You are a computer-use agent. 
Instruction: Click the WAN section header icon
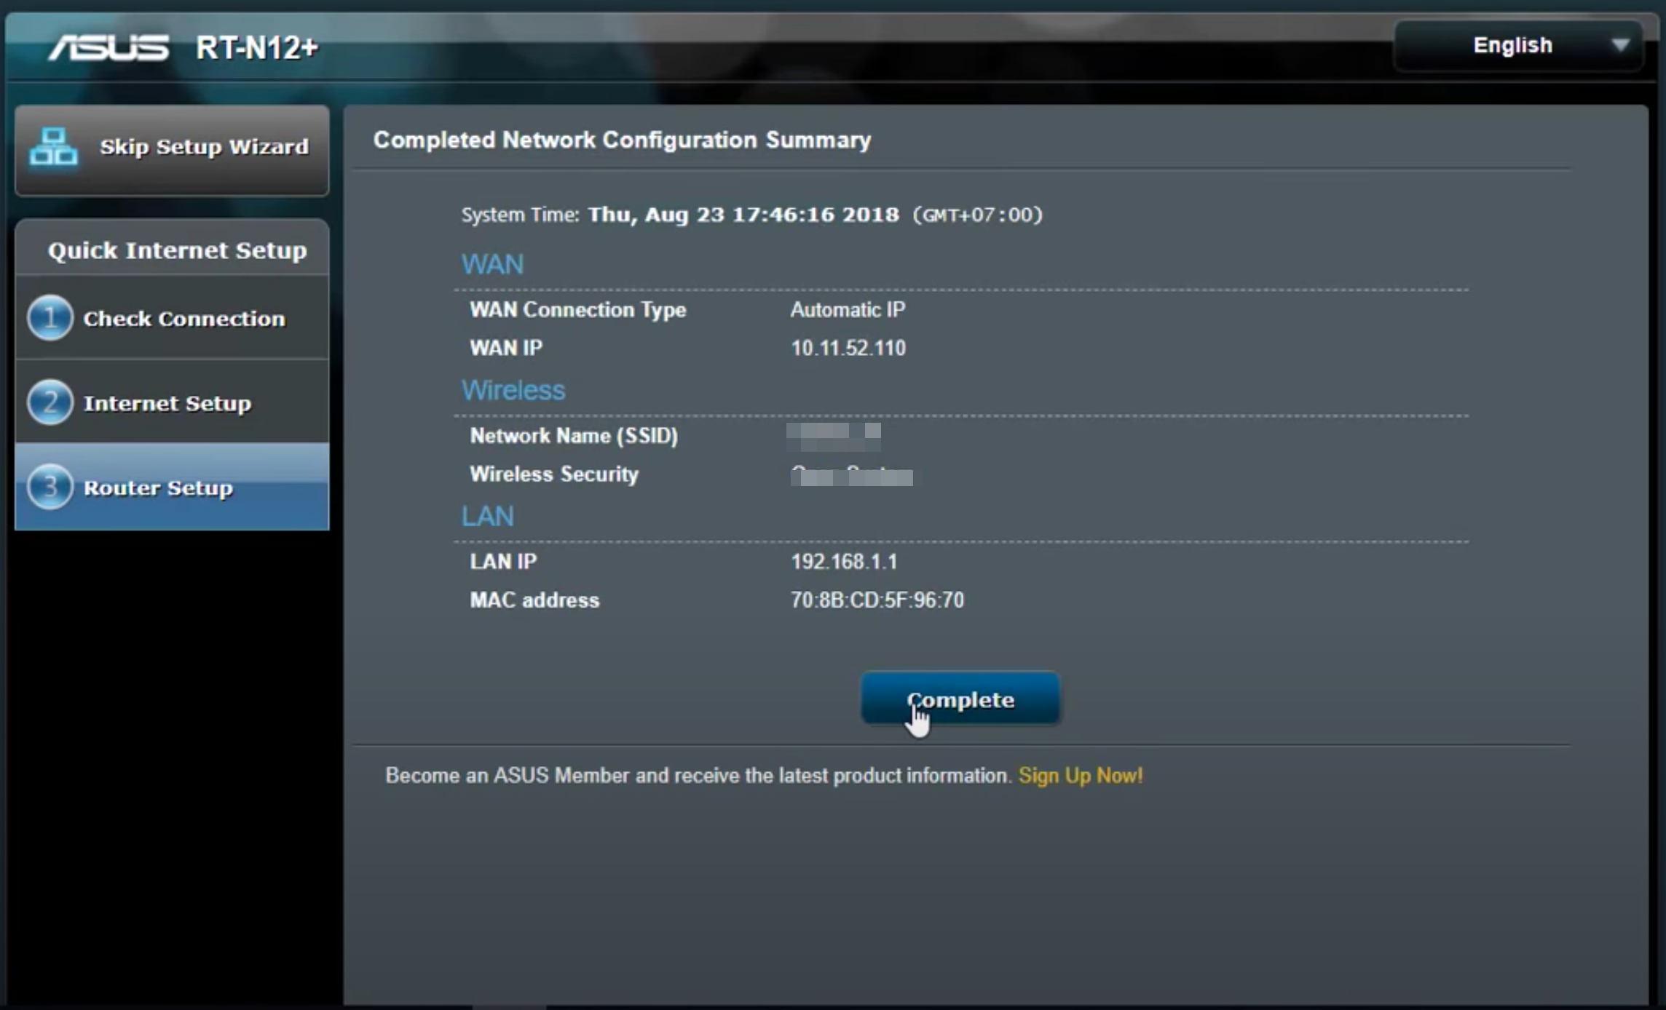(x=493, y=264)
